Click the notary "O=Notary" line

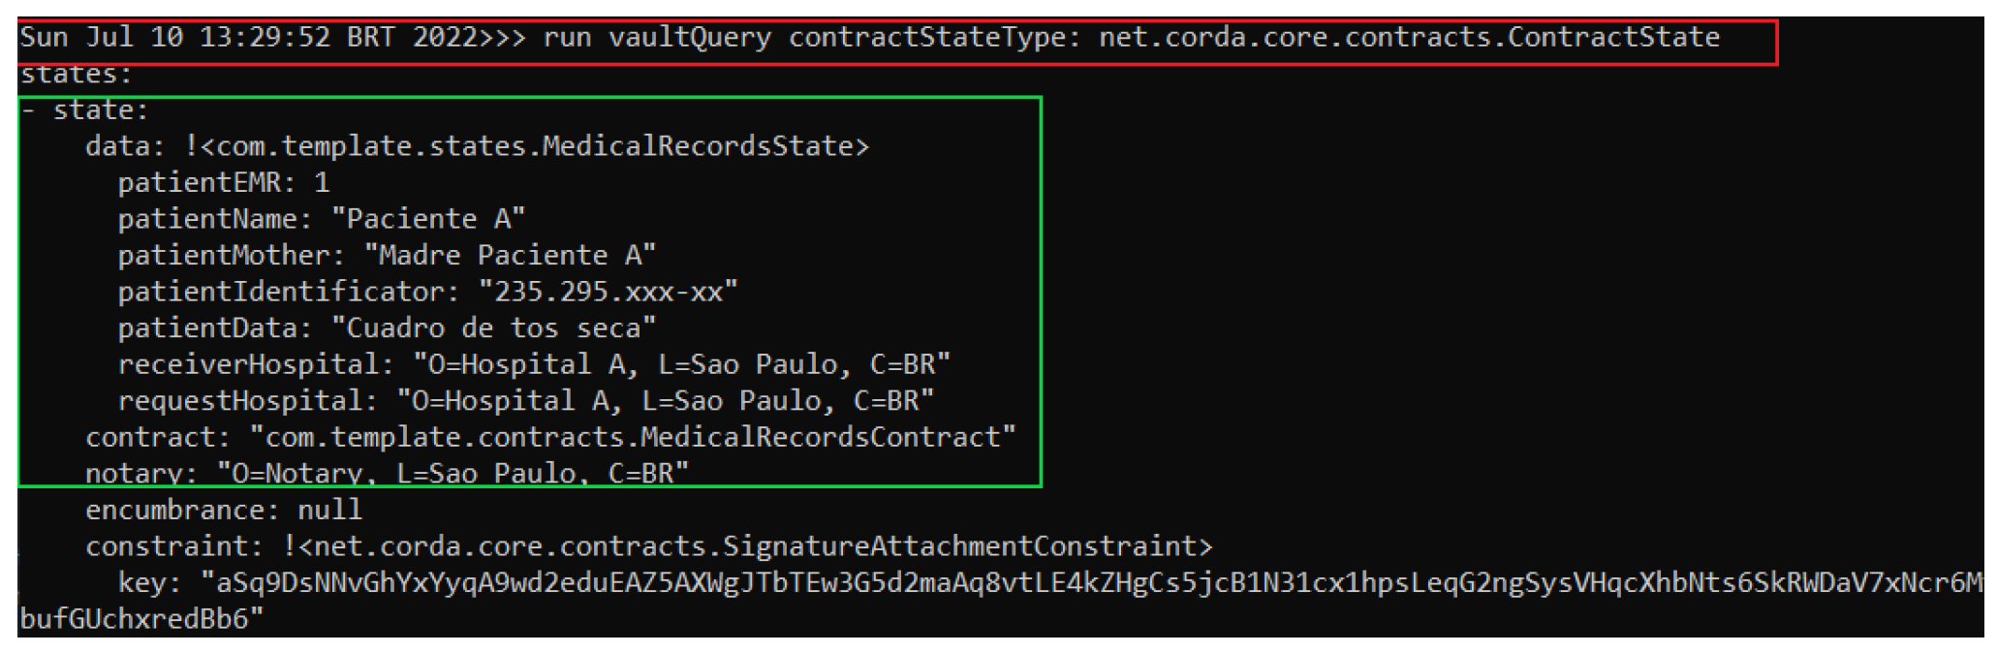point(387,474)
